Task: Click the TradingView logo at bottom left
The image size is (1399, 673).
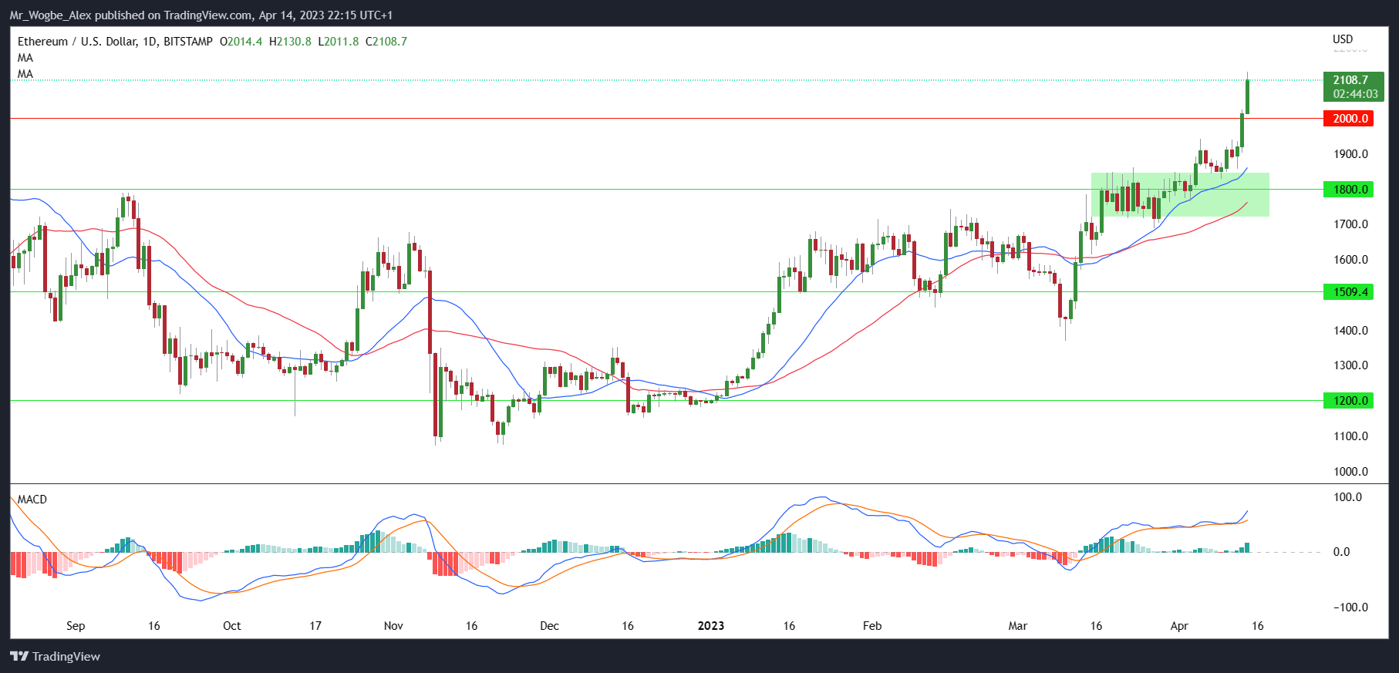Action: pos(55,657)
